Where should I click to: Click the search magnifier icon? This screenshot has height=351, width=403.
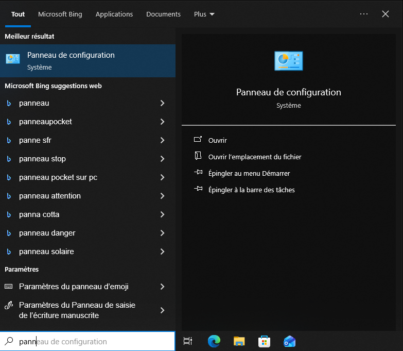click(9, 341)
